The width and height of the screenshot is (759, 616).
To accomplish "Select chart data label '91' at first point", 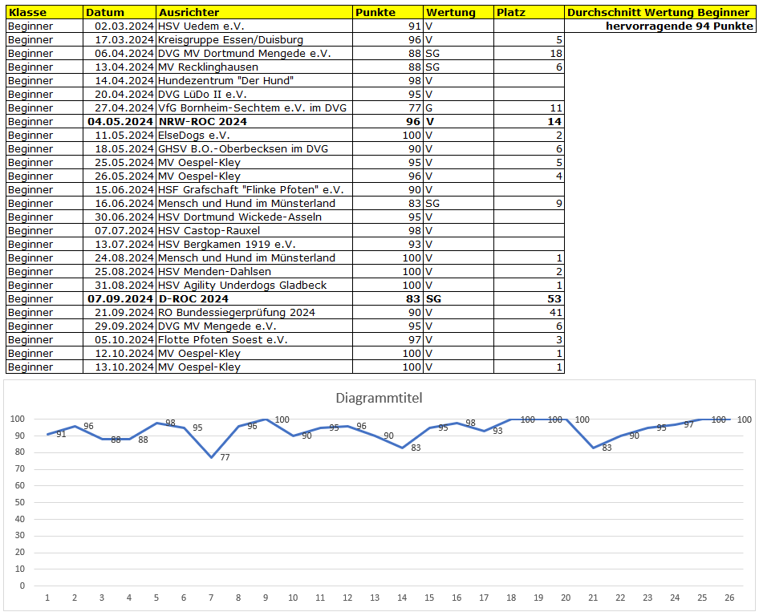I will tap(61, 434).
